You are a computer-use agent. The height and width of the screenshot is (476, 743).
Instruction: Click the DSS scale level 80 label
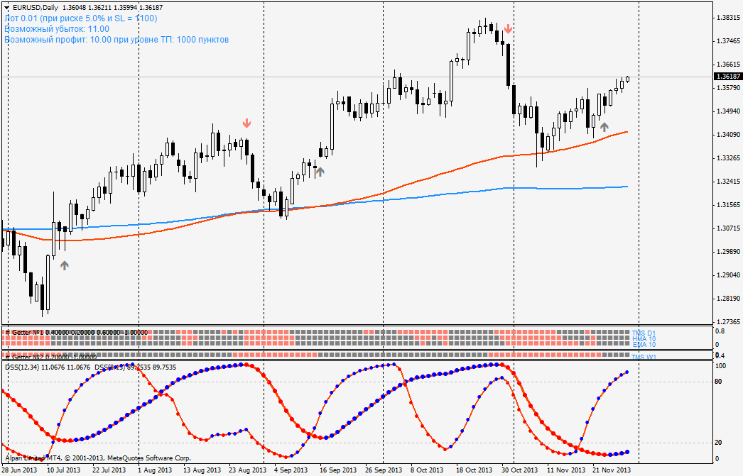point(718,382)
